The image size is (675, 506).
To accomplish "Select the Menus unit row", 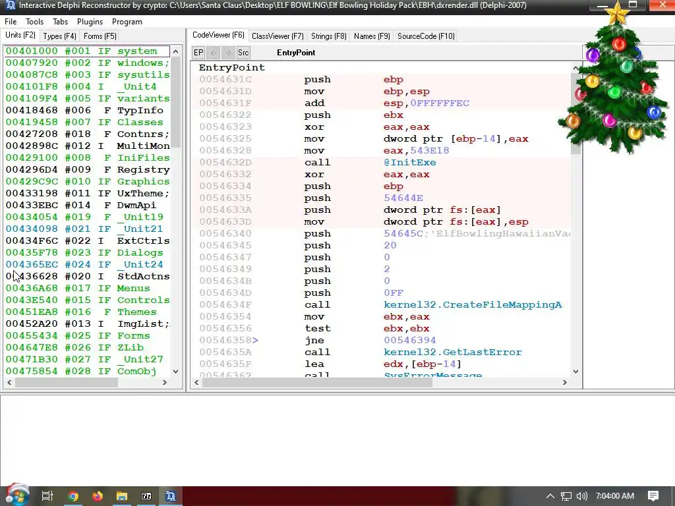I will pos(87,289).
